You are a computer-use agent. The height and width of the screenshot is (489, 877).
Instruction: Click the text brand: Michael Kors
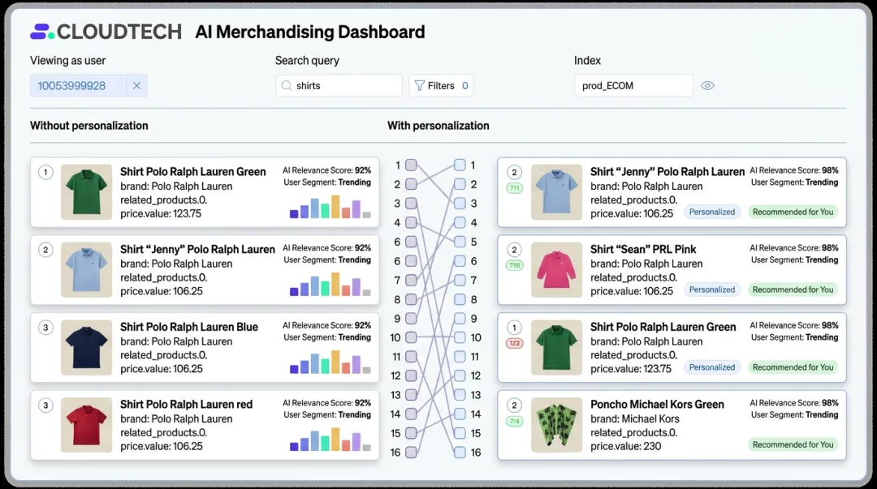click(x=635, y=418)
